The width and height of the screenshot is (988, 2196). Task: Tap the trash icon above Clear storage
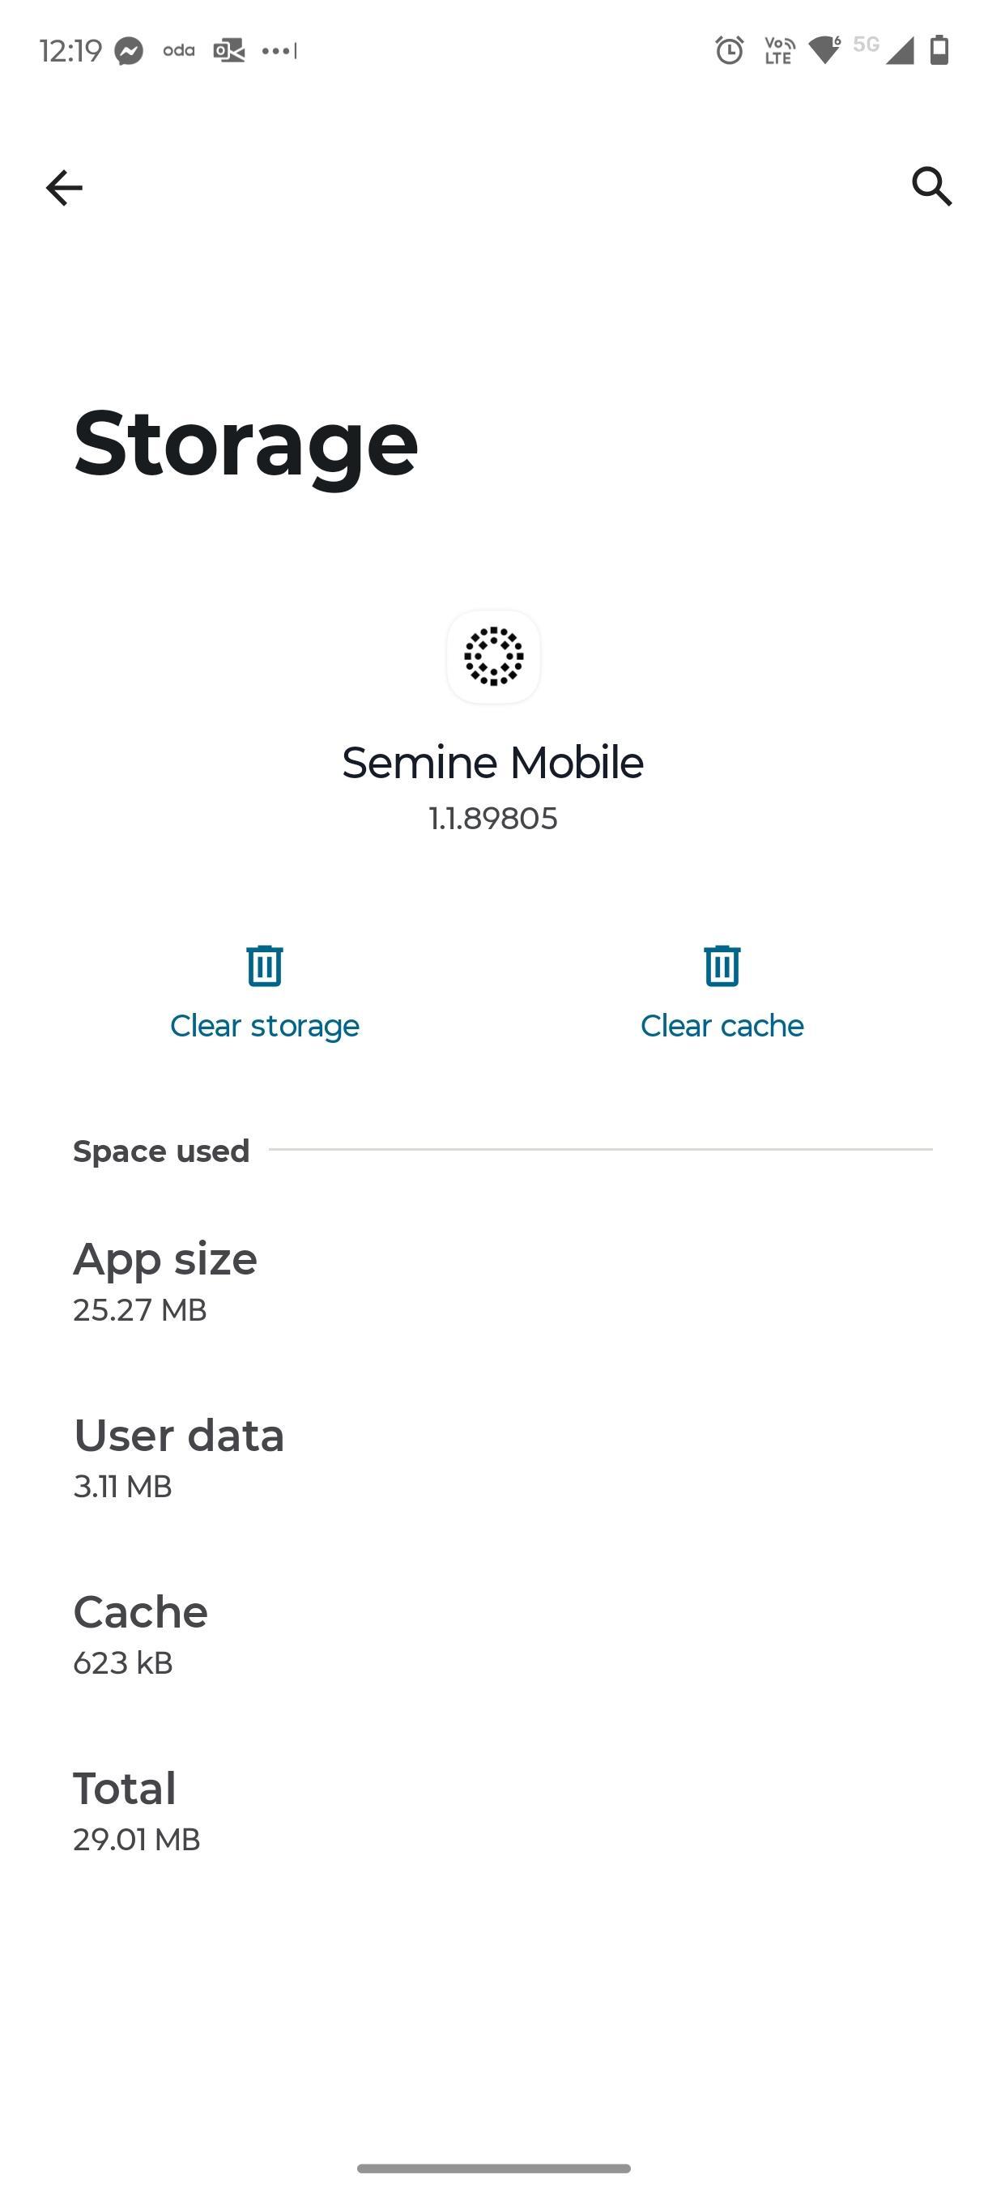pos(263,966)
